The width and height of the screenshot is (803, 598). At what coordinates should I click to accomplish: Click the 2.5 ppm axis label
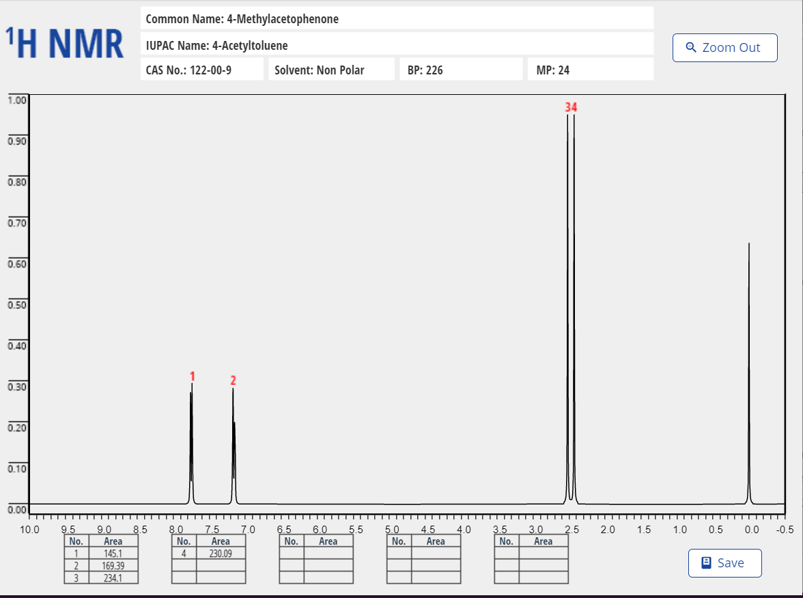572,530
